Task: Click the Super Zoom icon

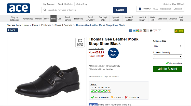Action: pyautogui.click(x=80, y=42)
